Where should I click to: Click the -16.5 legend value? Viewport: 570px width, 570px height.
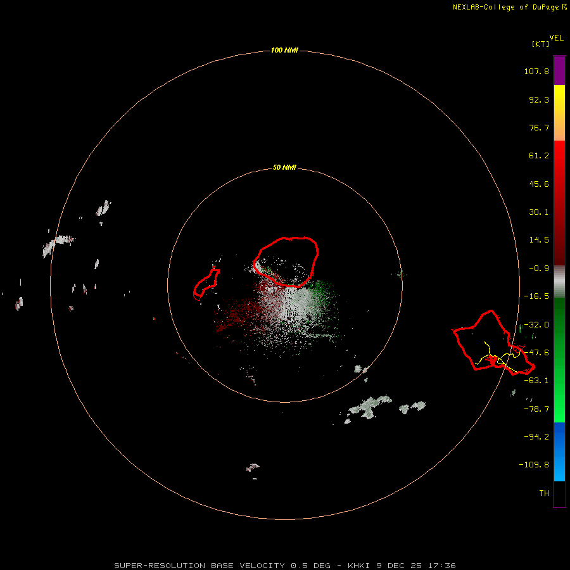(536, 296)
